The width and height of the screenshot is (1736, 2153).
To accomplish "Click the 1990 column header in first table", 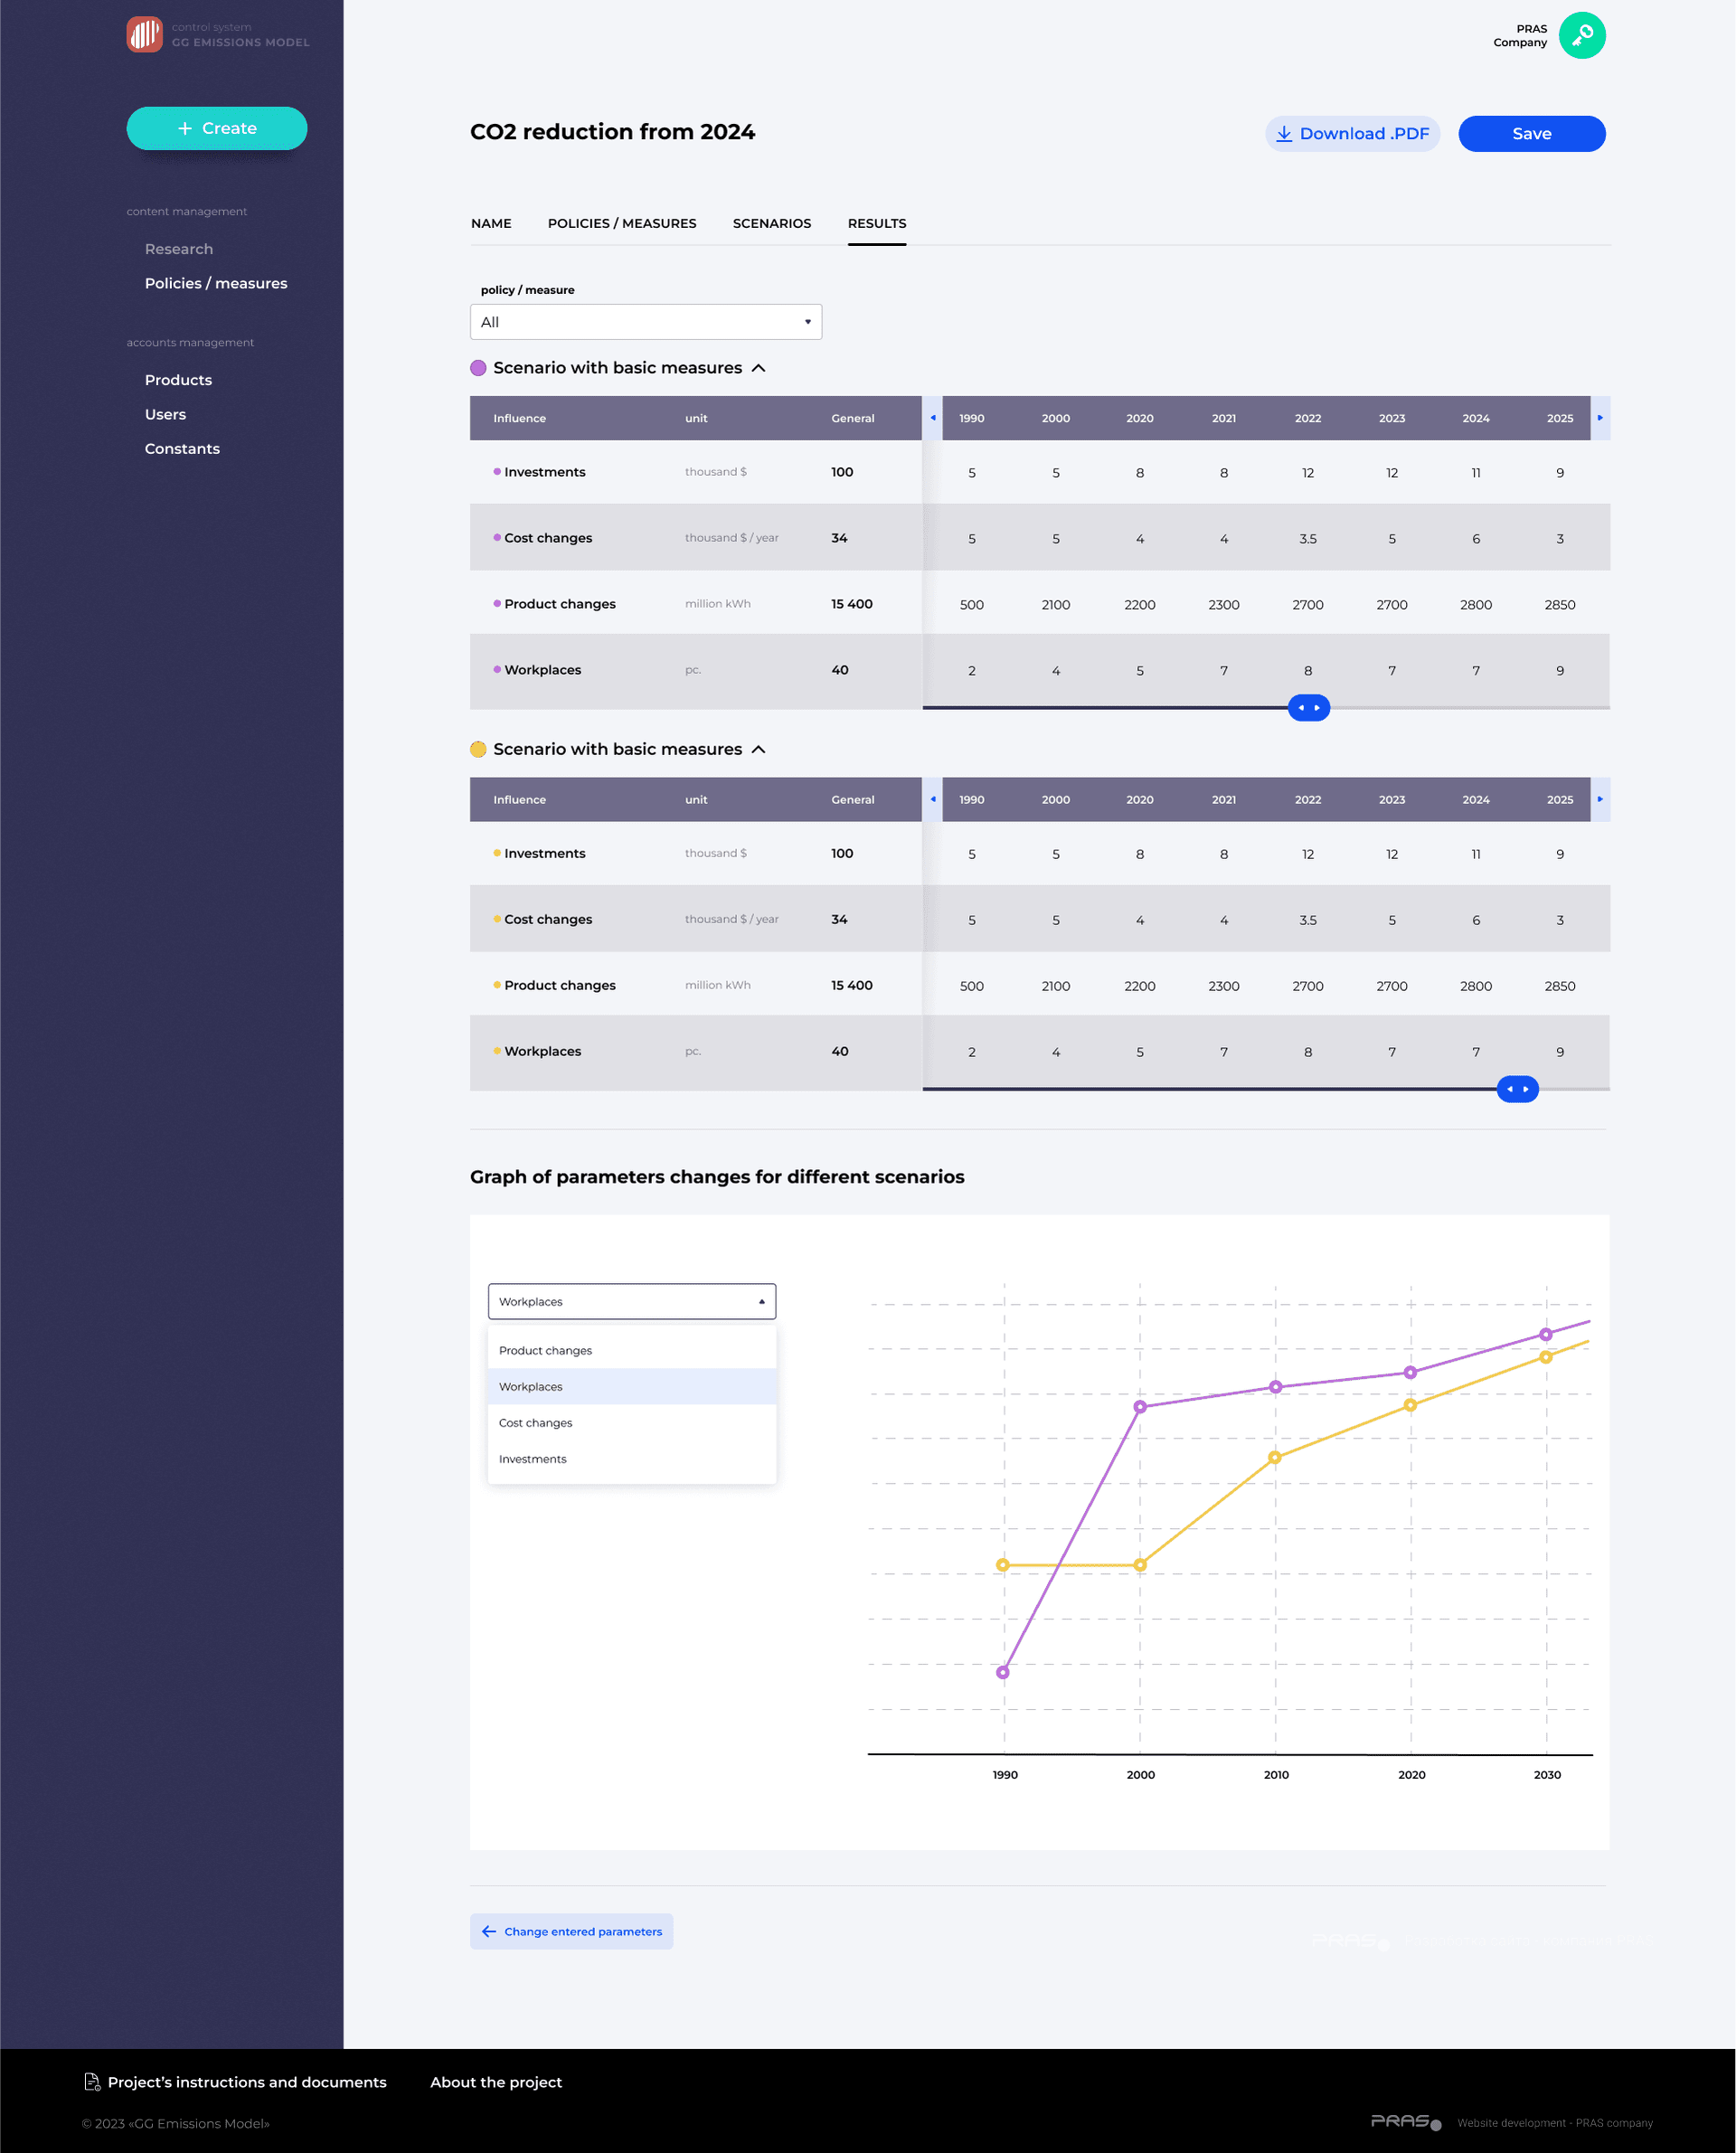I will tap(971, 418).
